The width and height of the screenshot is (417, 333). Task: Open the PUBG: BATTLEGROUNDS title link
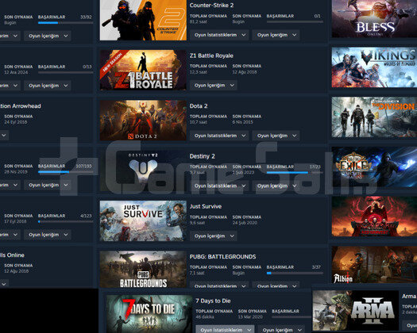click(222, 257)
